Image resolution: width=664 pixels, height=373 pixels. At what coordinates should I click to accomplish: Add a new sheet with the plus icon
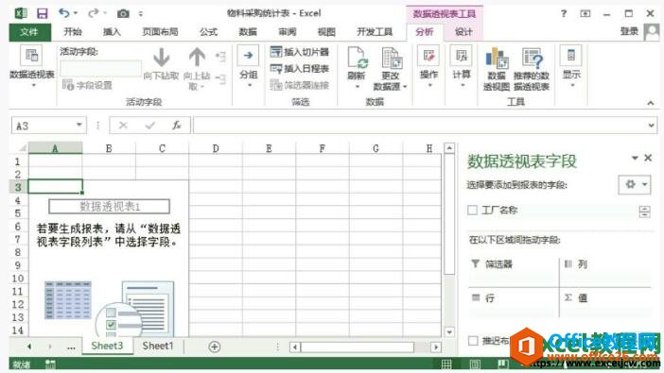click(215, 347)
